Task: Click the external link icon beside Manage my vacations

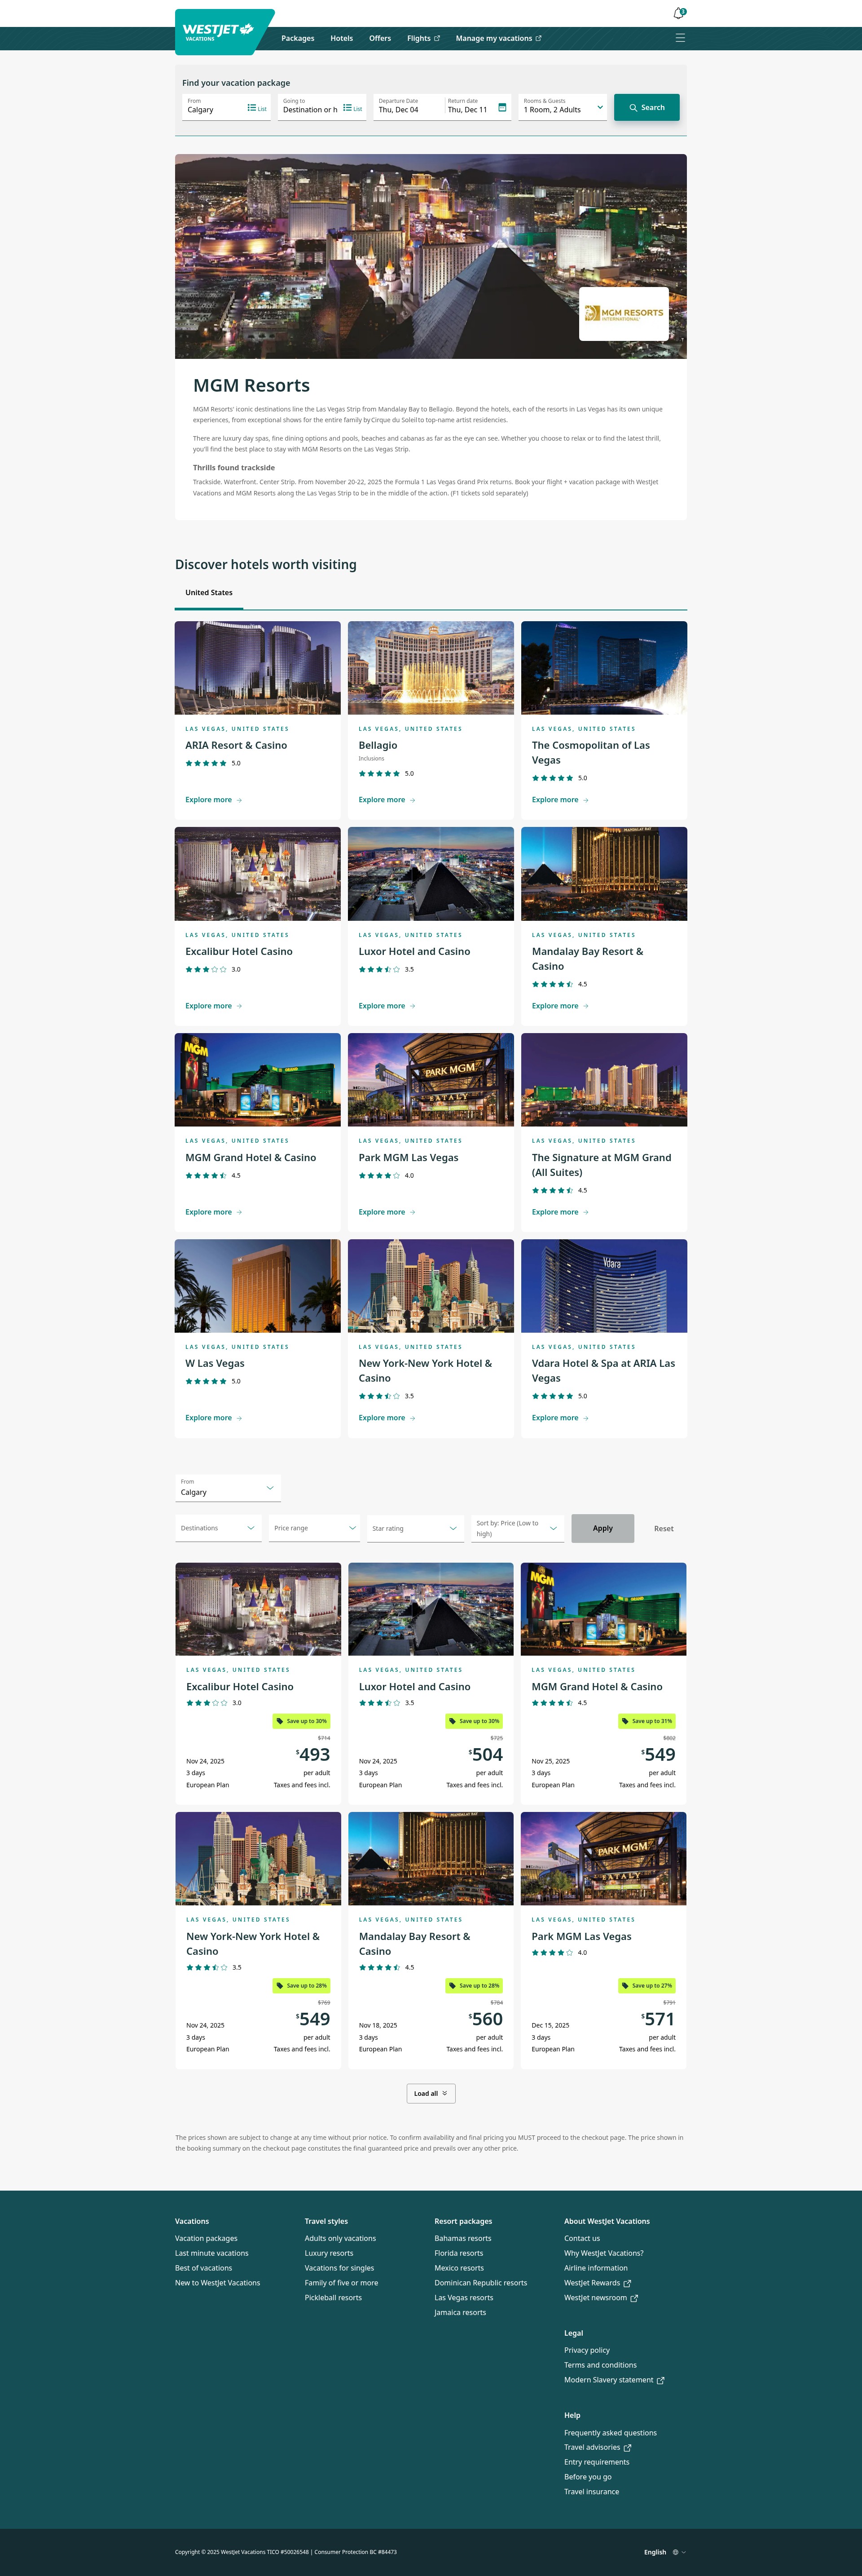Action: (x=538, y=39)
